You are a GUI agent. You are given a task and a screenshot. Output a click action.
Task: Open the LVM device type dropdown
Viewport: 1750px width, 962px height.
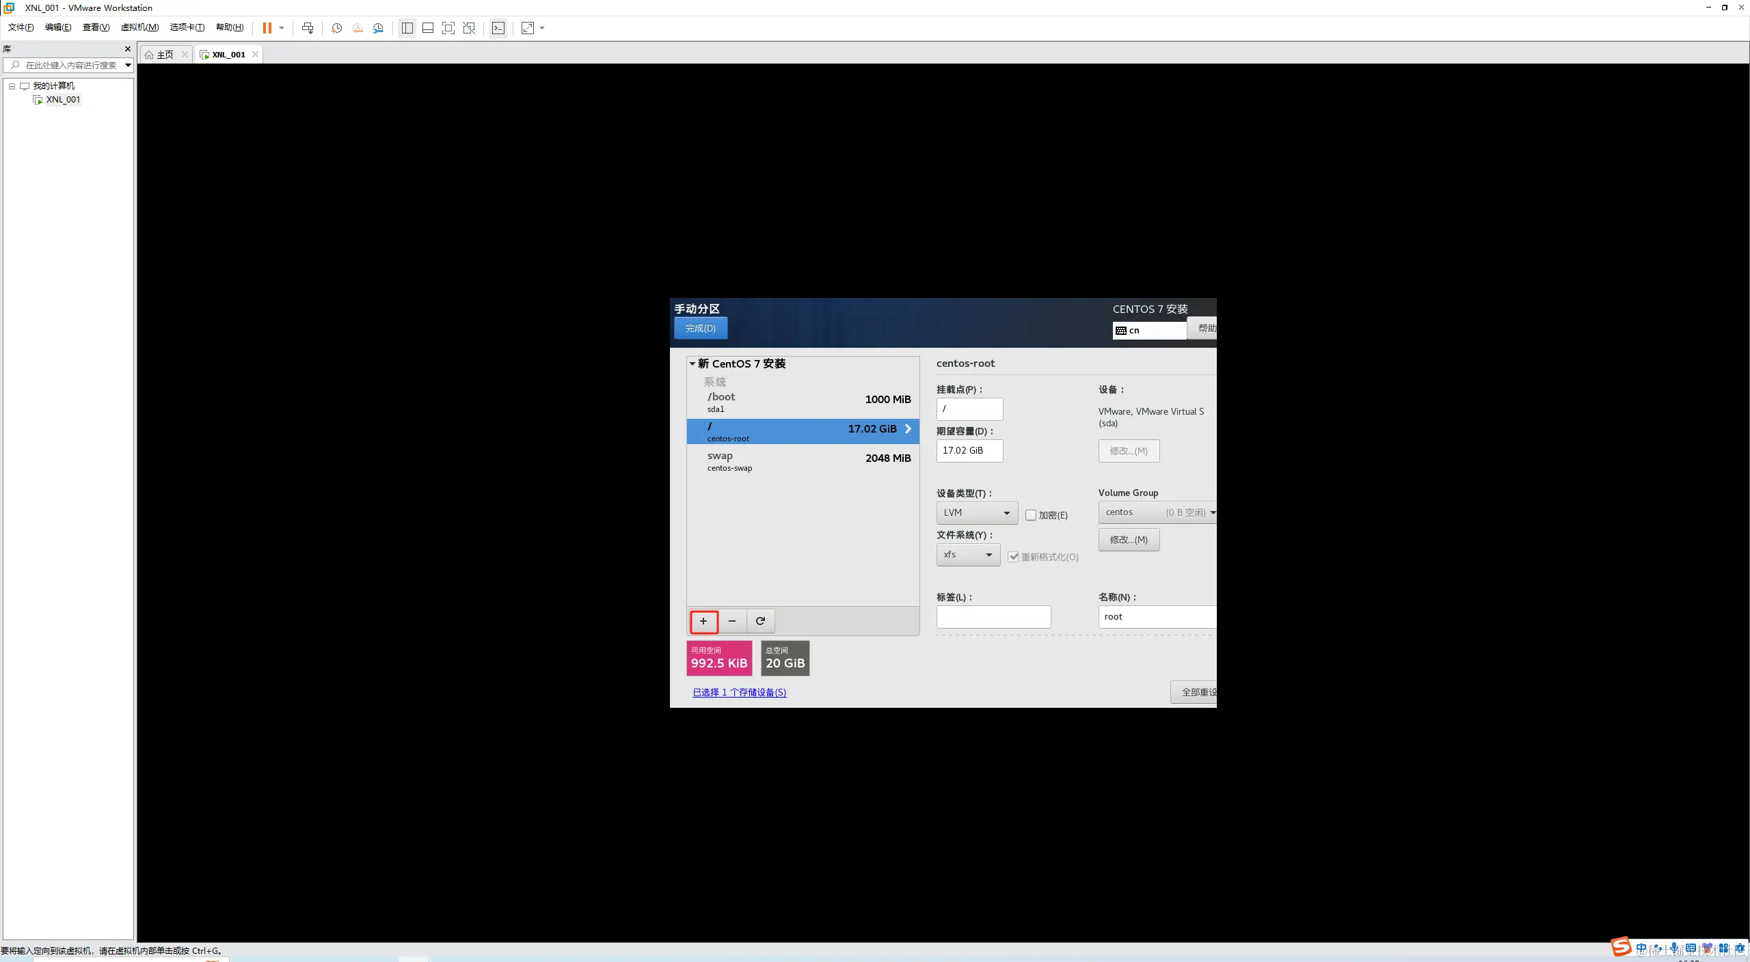(977, 512)
